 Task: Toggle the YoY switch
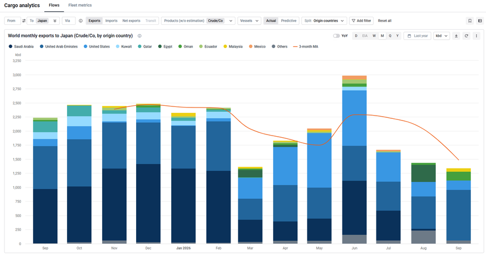336,36
